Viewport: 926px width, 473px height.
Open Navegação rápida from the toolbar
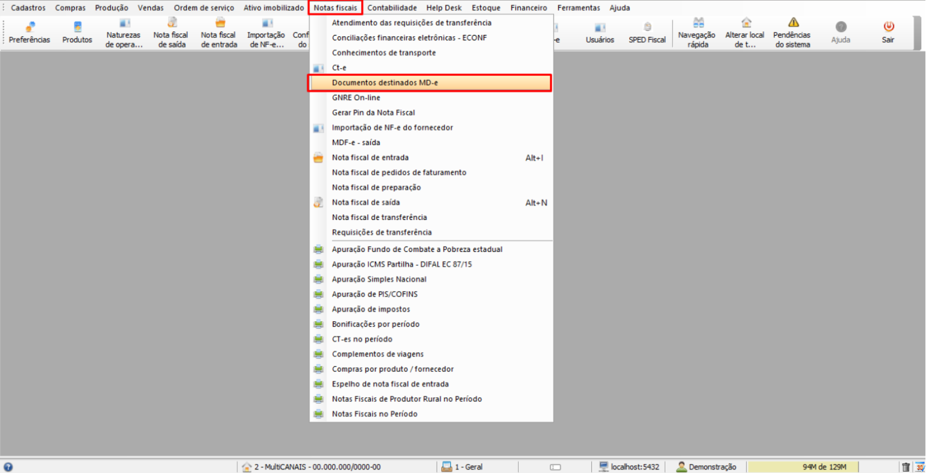click(x=698, y=24)
